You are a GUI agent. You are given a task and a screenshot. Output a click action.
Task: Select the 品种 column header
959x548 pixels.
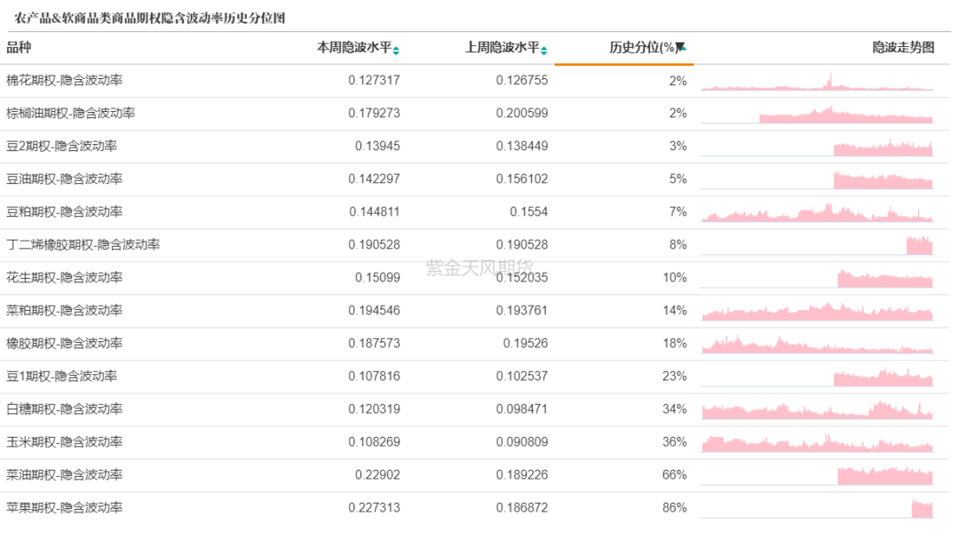point(19,48)
